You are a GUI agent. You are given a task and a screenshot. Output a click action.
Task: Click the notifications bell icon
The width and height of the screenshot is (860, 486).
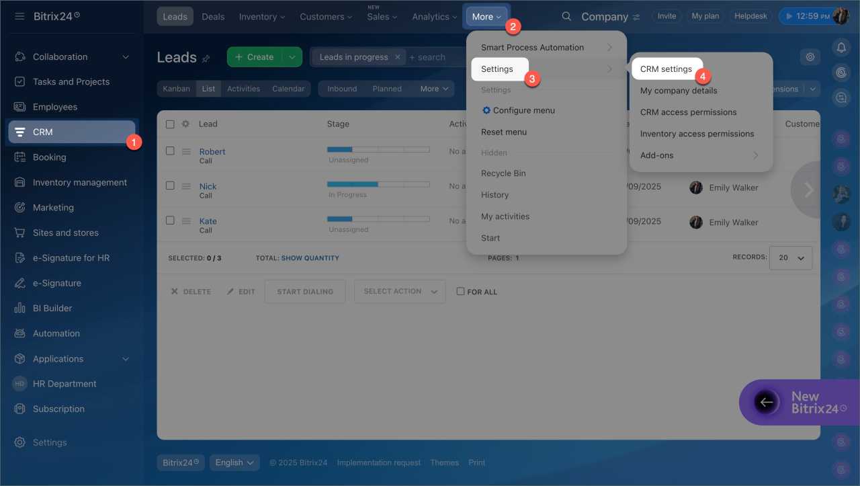841,47
